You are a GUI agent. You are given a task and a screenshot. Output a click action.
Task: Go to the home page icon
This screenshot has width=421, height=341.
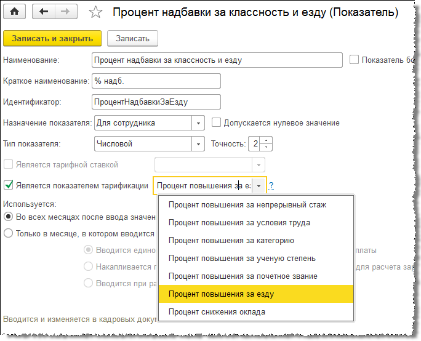pyautogui.click(x=15, y=12)
